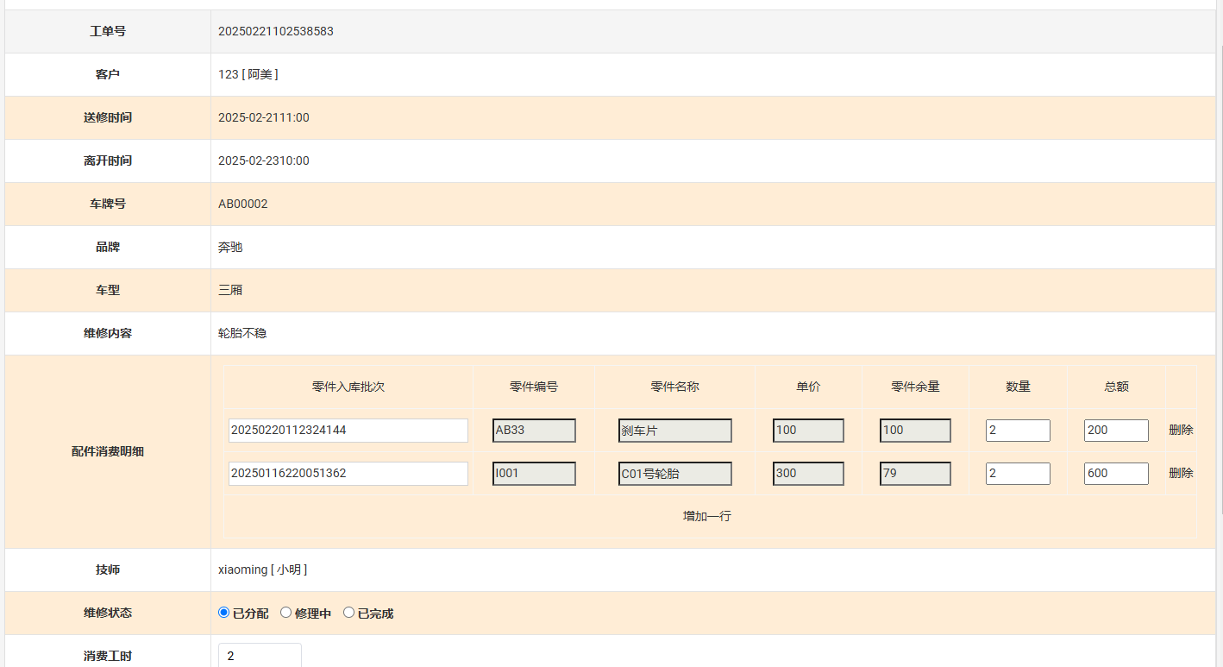
Task: Click the remaining stock field showing 79
Action: [x=915, y=474]
